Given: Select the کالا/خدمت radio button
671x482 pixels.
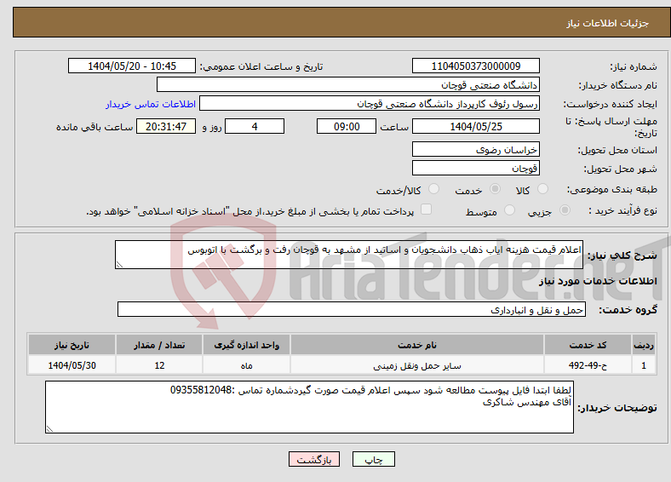Looking at the screenshot, I should [x=434, y=189].
